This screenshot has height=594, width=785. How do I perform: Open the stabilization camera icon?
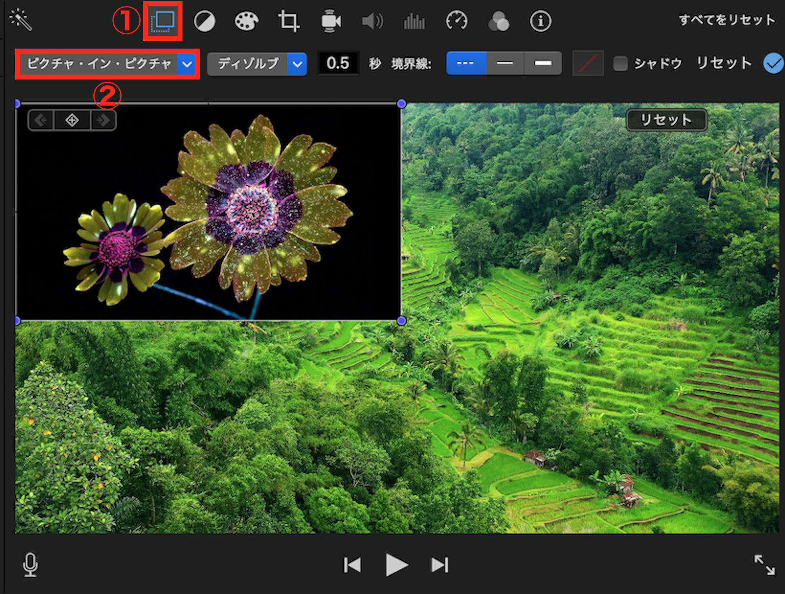[x=331, y=22]
